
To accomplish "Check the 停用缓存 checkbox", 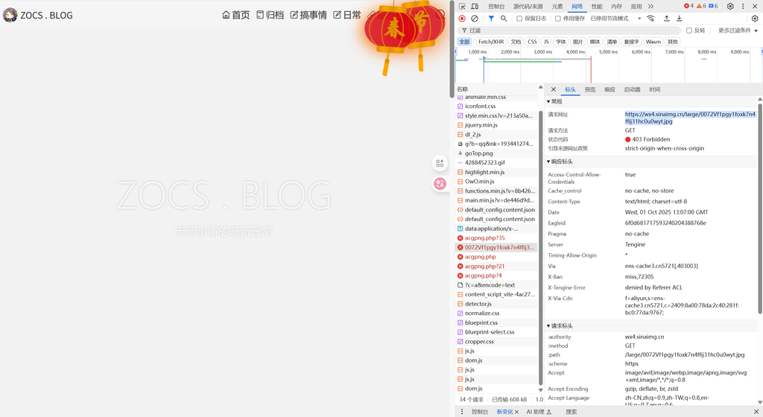I will tap(558, 19).
